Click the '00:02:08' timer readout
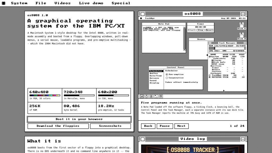 (201, 27)
